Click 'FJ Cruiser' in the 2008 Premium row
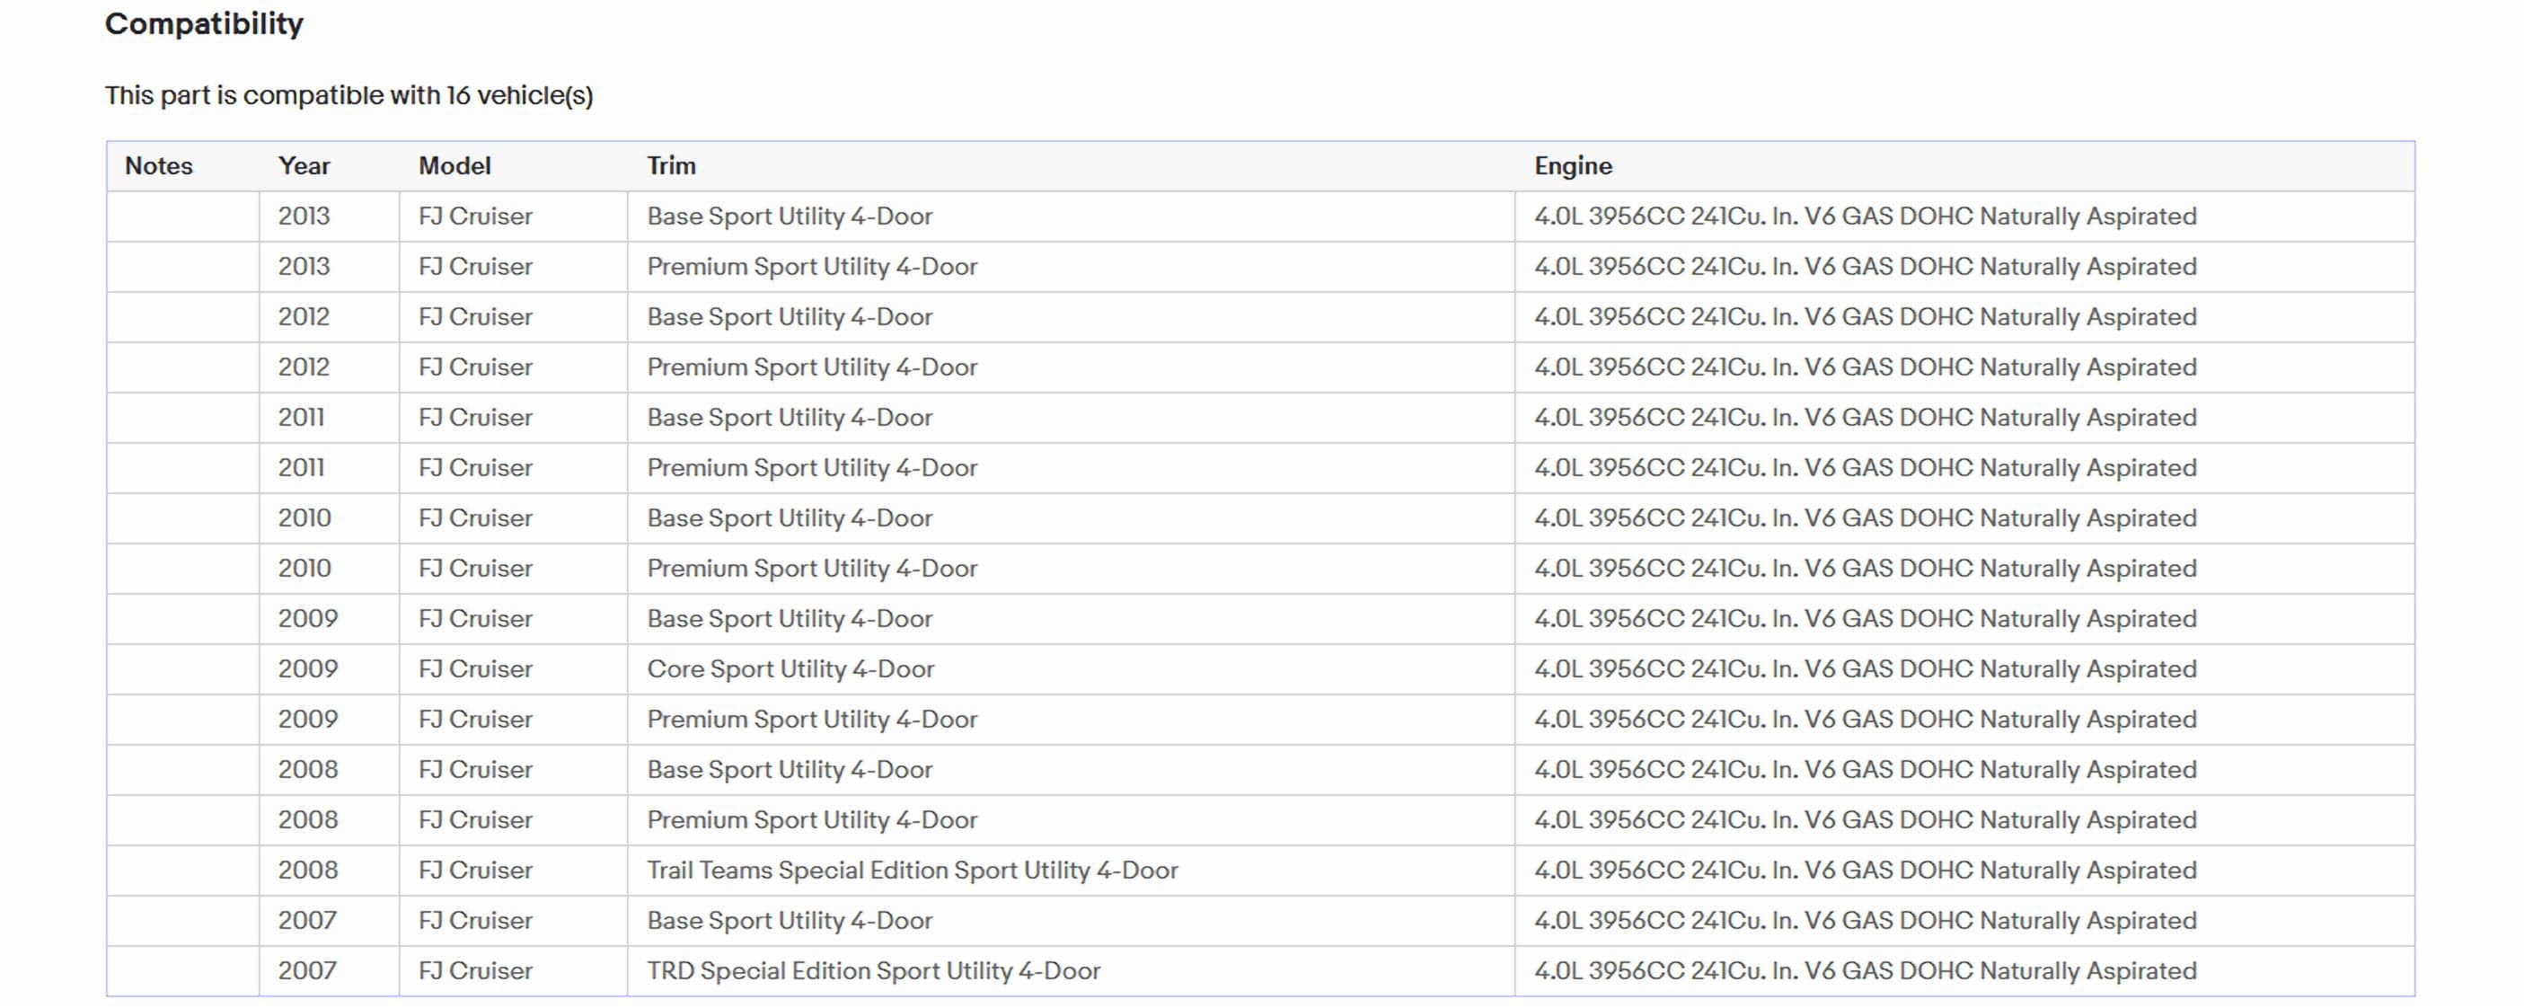Viewport: 2524px width, 1008px height. pyautogui.click(x=475, y=820)
